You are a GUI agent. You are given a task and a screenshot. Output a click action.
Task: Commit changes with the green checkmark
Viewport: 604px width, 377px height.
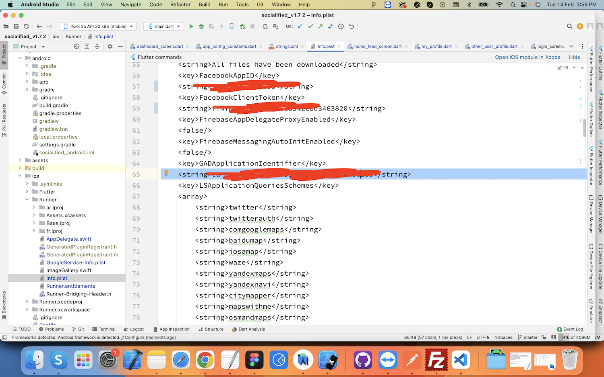click(310, 27)
